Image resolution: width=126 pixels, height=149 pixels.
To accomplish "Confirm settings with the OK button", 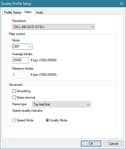I will (91, 143).
